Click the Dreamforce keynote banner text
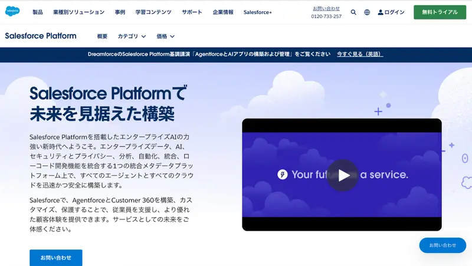This screenshot has width=472, height=266. coord(209,54)
